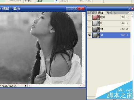Click document vertical scrollbar down arrow
The height and width of the screenshot is (100, 134).
click(84, 82)
